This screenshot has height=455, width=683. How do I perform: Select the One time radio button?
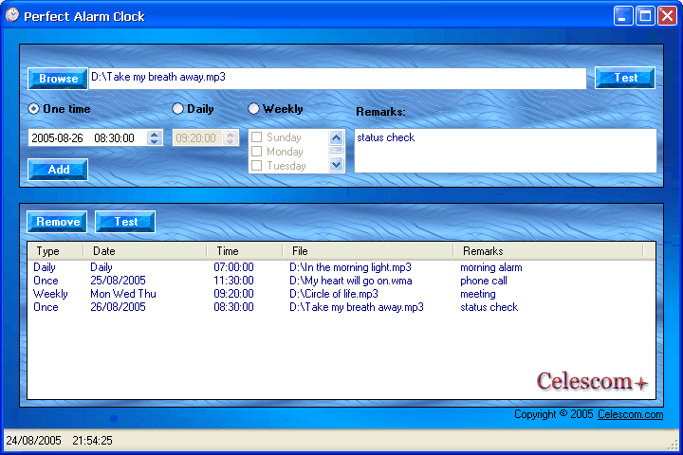[x=35, y=109]
